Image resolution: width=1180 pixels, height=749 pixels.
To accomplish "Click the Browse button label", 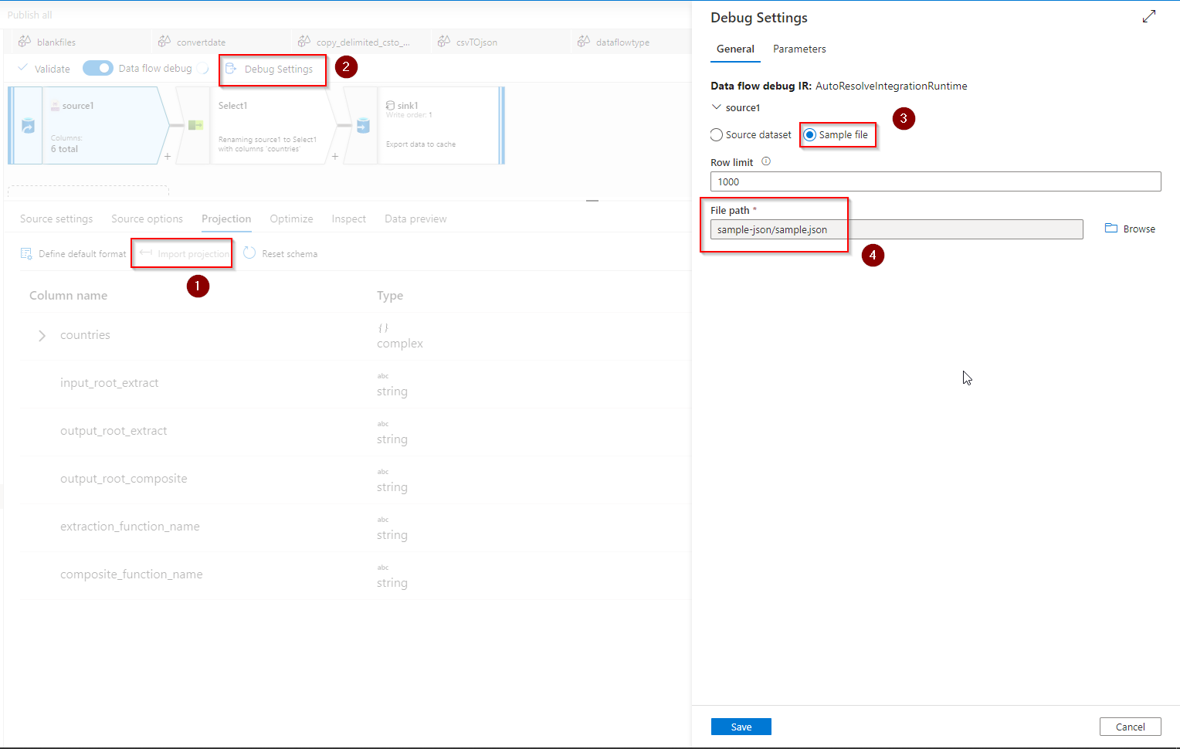I will (1139, 229).
